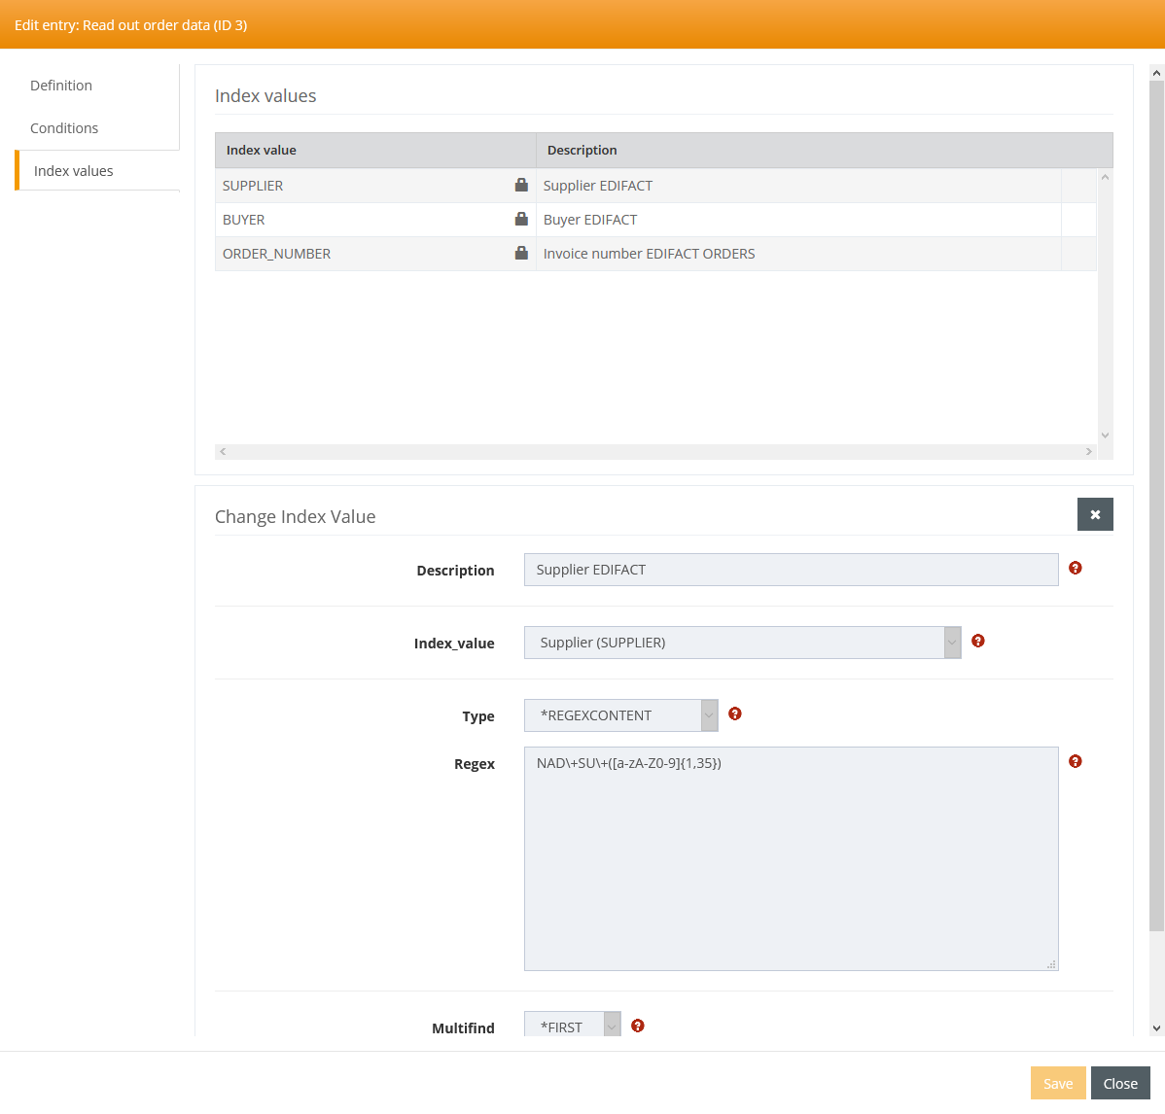
Task: Click the Close button at bottom
Action: (1119, 1083)
